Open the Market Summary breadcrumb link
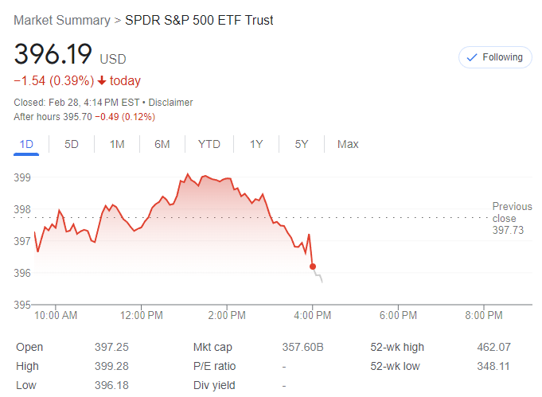 click(62, 20)
